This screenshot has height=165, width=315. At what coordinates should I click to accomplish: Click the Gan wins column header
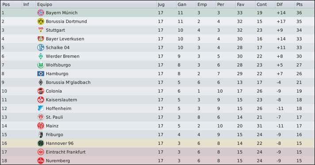pyautogui.click(x=182, y=4)
